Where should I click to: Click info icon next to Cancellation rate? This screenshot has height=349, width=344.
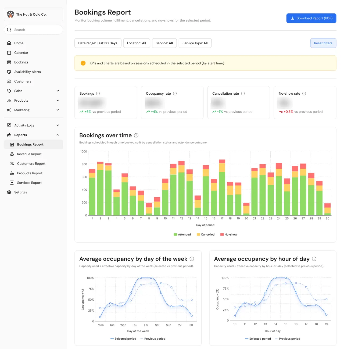point(243,94)
